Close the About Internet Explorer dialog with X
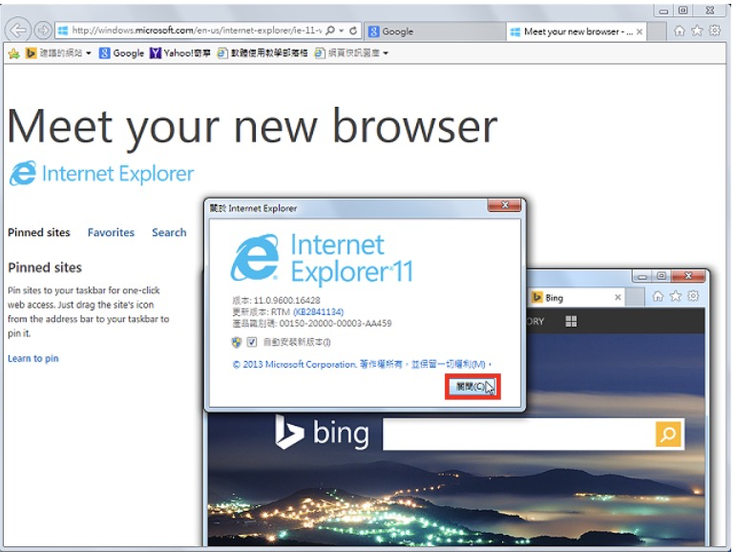The image size is (735, 552). pyautogui.click(x=504, y=205)
